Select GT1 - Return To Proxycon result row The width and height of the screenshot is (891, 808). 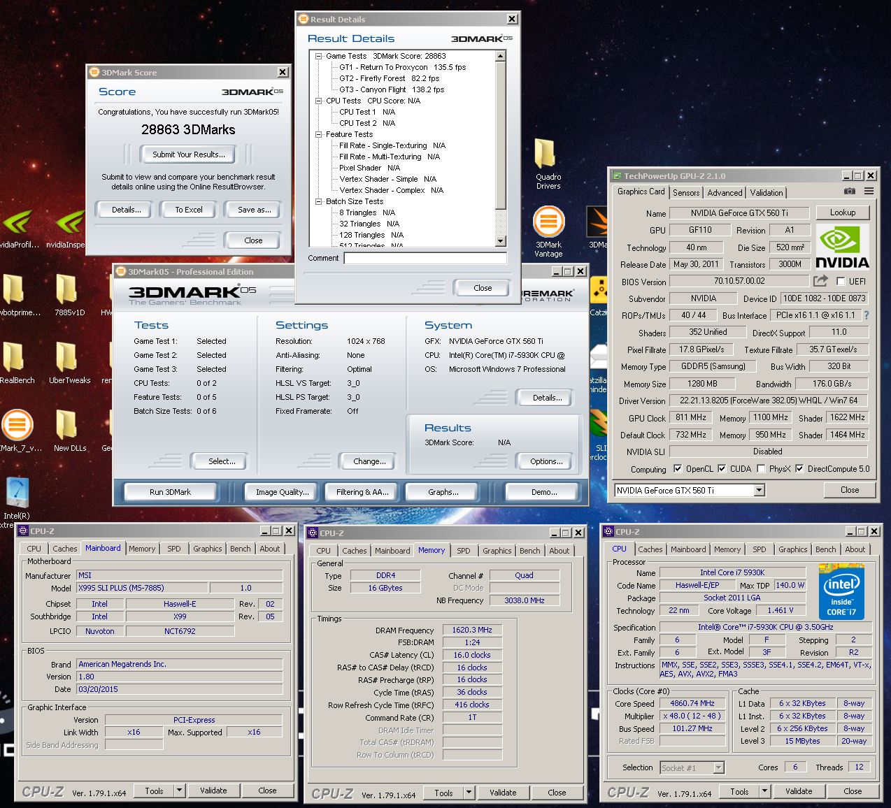(x=402, y=67)
